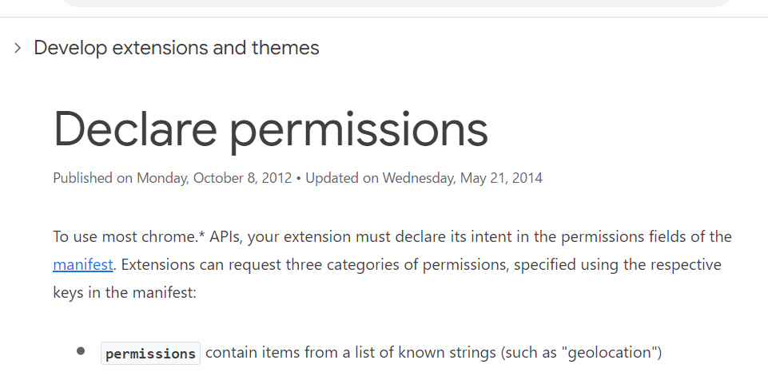Image resolution: width=768 pixels, height=376 pixels.
Task: Select the permissions code keyword
Action: (x=150, y=353)
